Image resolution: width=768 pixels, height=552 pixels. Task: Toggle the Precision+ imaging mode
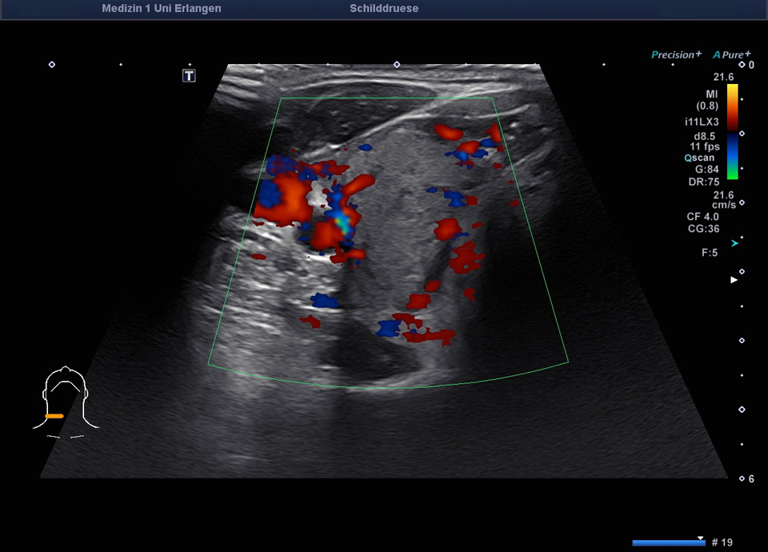676,54
